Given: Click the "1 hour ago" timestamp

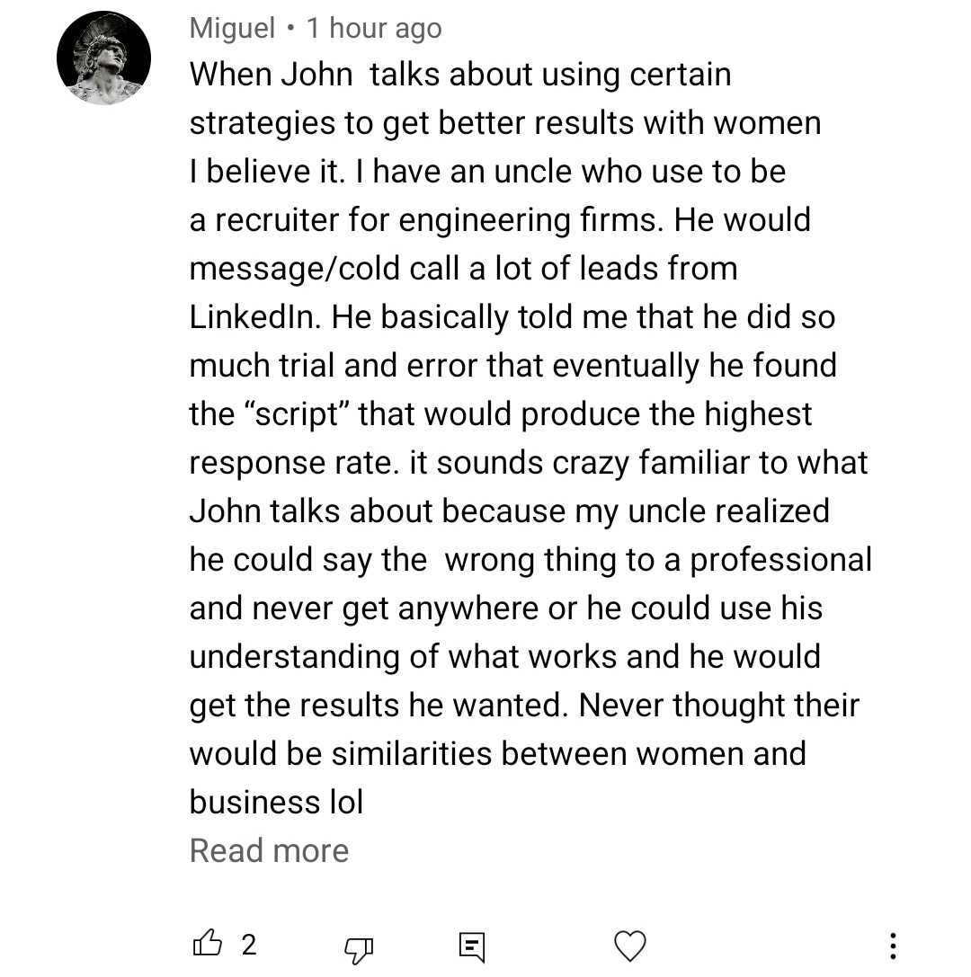Looking at the screenshot, I should (374, 28).
